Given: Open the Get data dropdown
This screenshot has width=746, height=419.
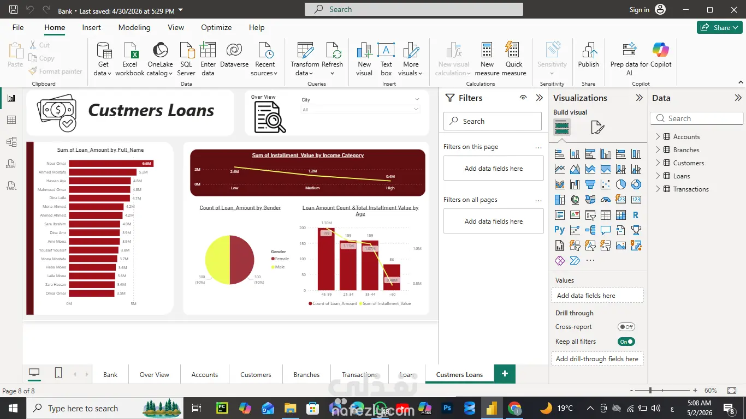Looking at the screenshot, I should [103, 59].
